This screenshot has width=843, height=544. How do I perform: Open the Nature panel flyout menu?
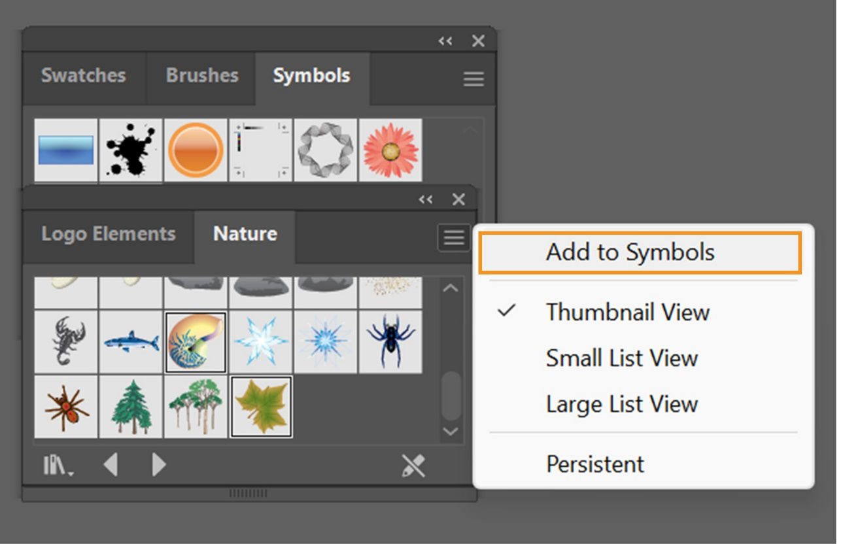click(453, 237)
